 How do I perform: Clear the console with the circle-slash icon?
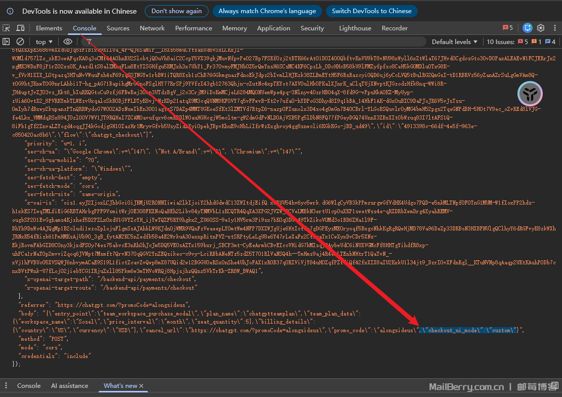click(x=20, y=42)
